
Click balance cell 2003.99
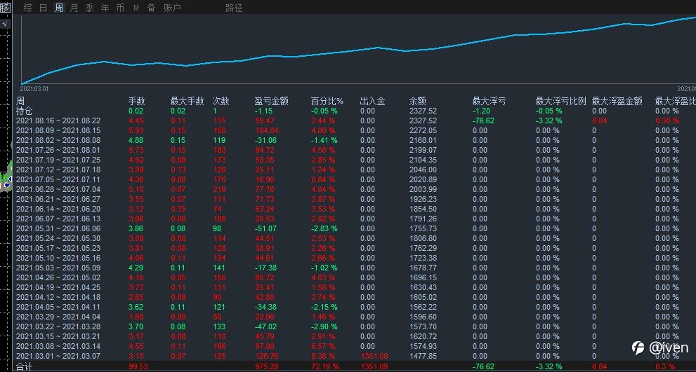423,189
